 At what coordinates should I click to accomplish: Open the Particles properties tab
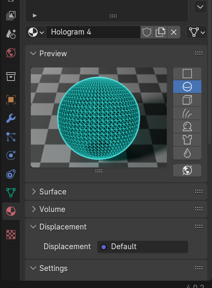point(11,137)
